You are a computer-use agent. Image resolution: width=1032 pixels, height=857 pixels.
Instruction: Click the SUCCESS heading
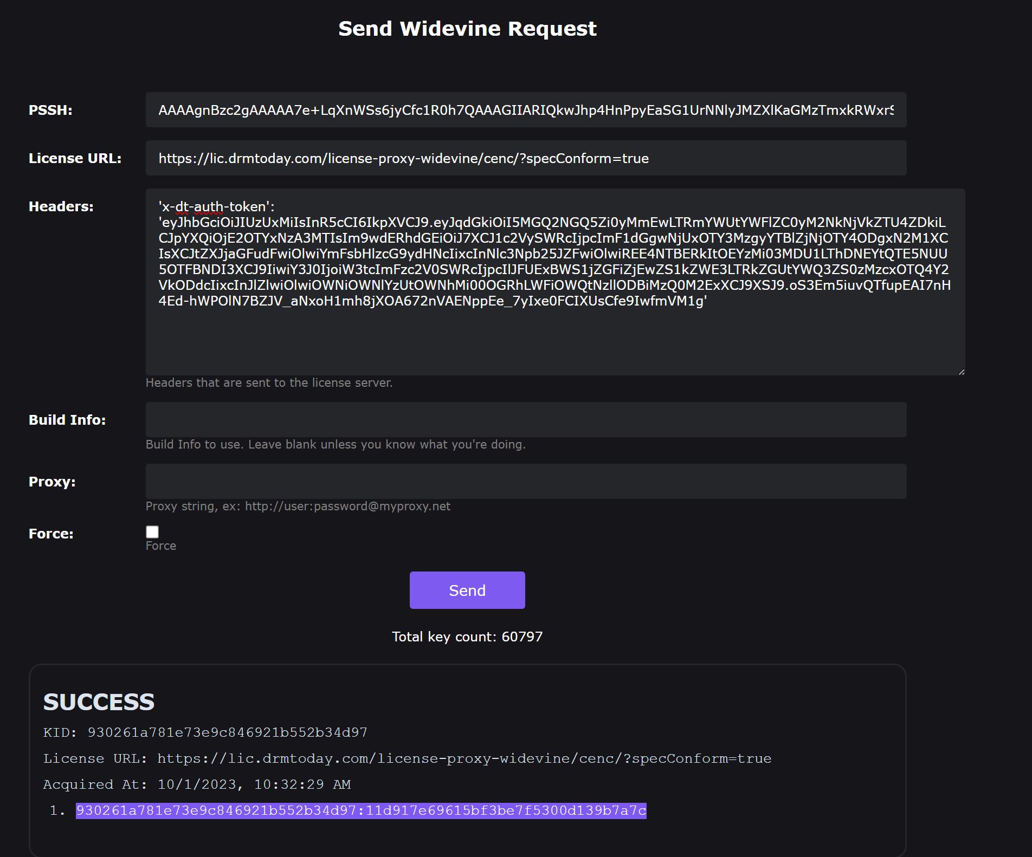(x=99, y=702)
